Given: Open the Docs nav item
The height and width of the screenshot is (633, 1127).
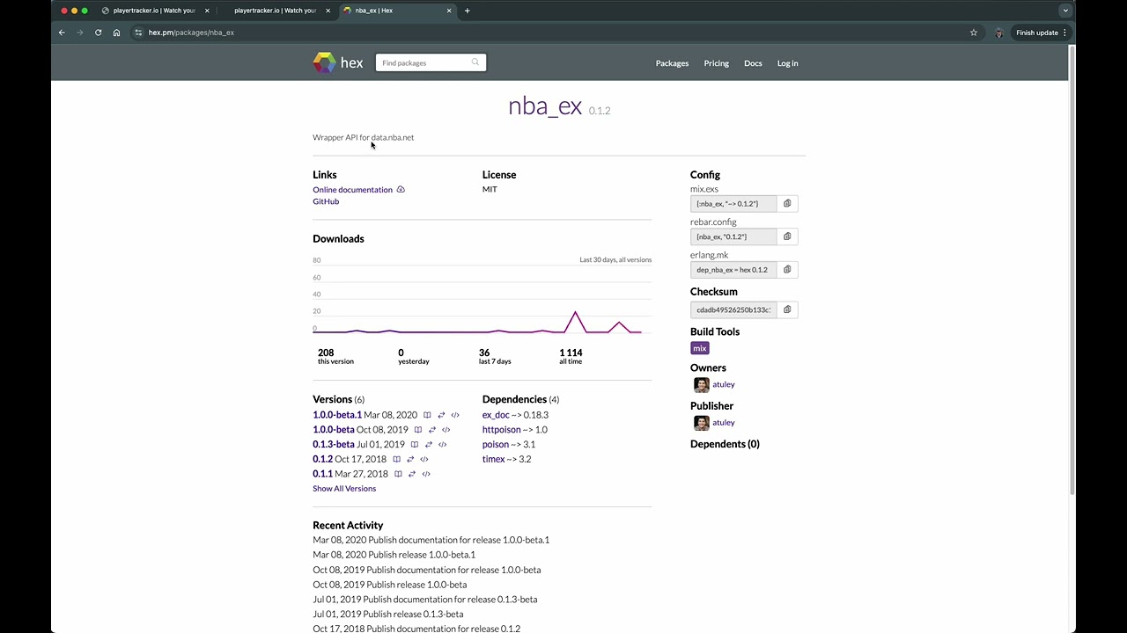Looking at the screenshot, I should (753, 63).
